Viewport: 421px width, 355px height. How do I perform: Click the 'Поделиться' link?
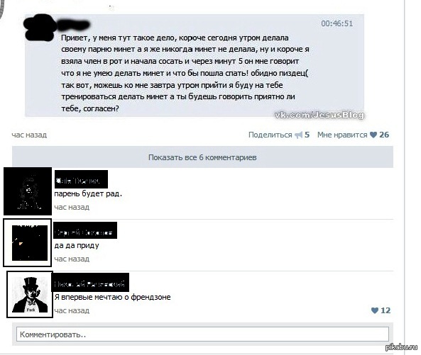point(270,135)
